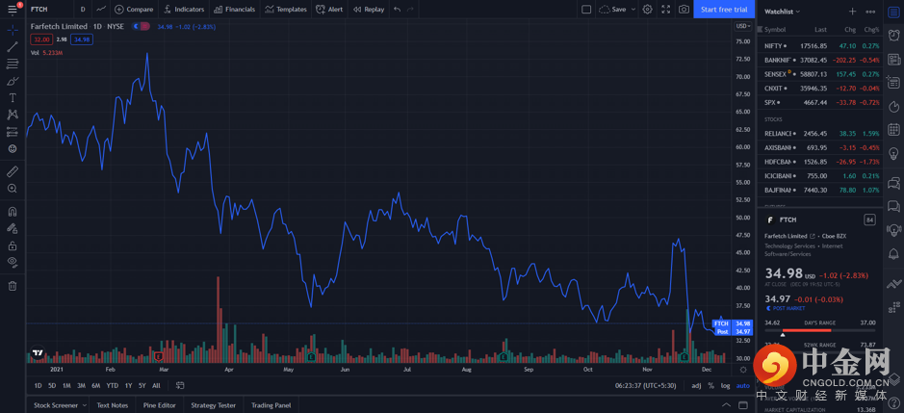Image resolution: width=904 pixels, height=413 pixels.
Task: Take a chart snapshot with camera icon
Action: (684, 10)
